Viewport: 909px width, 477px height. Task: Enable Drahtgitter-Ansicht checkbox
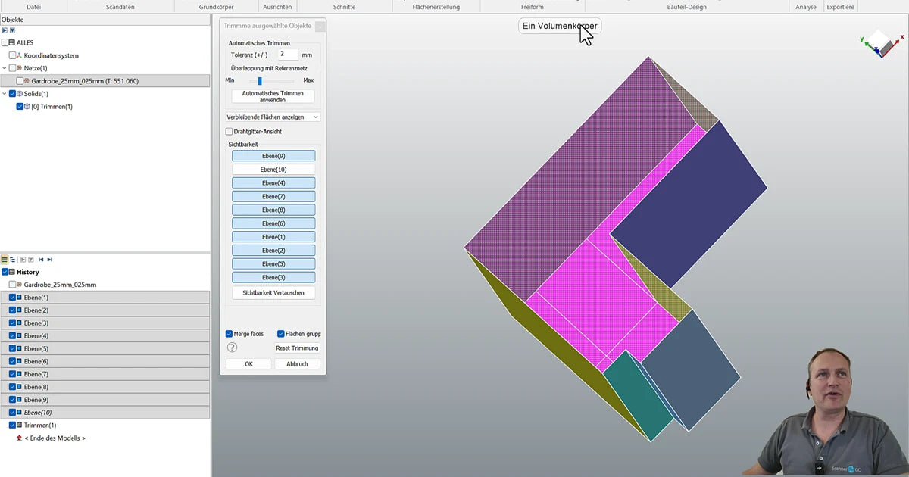pyautogui.click(x=229, y=132)
